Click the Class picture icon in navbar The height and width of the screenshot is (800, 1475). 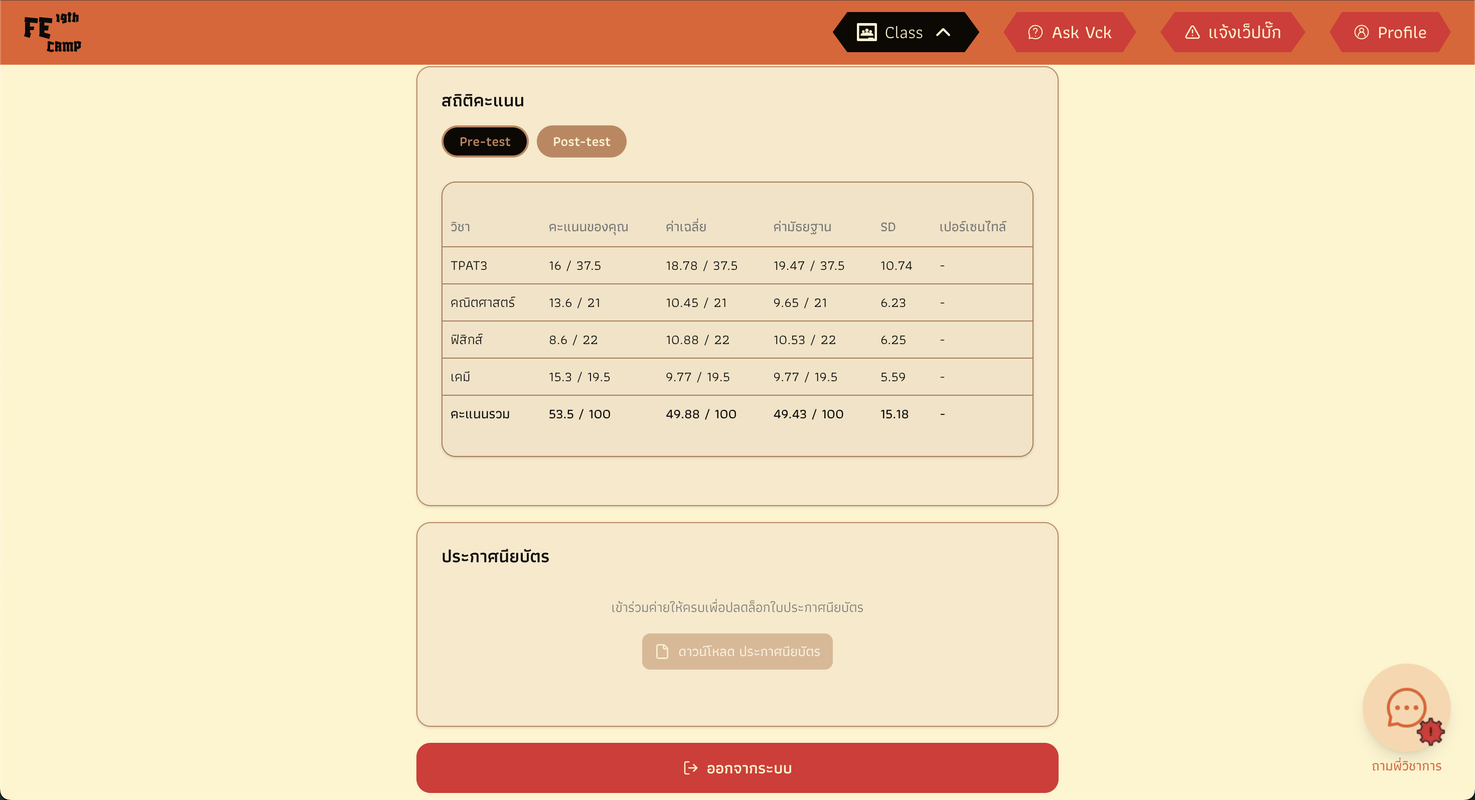pyautogui.click(x=866, y=32)
